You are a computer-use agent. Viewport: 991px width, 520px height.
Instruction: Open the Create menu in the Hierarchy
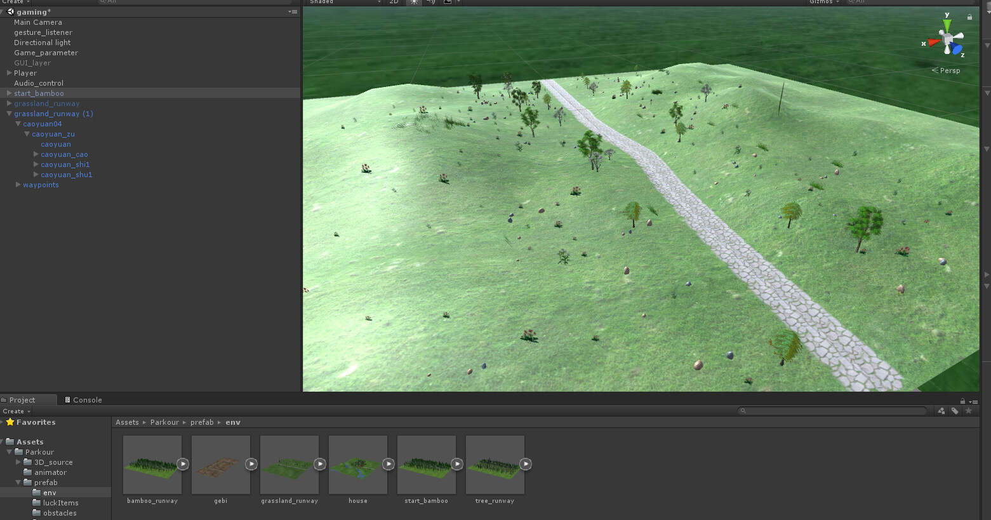point(15,2)
